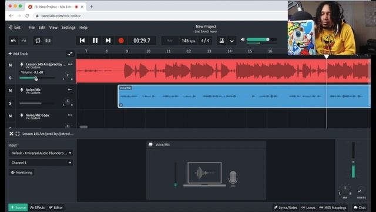The image size is (376, 212).
Task: Open Voice/Mic track options menu
Action: (70, 90)
